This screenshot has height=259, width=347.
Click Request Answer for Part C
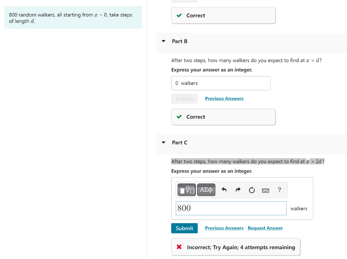[x=265, y=228]
